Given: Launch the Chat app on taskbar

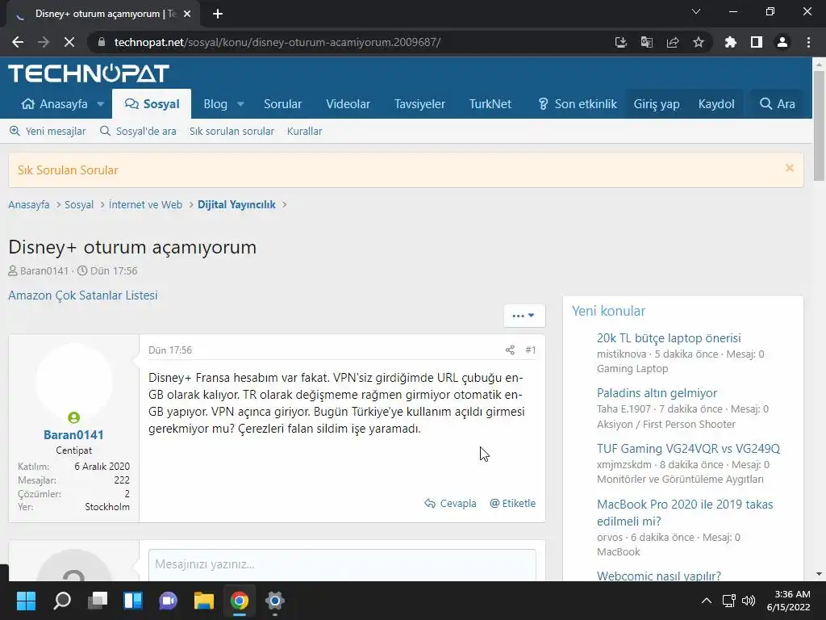Looking at the screenshot, I should click(x=168, y=601).
